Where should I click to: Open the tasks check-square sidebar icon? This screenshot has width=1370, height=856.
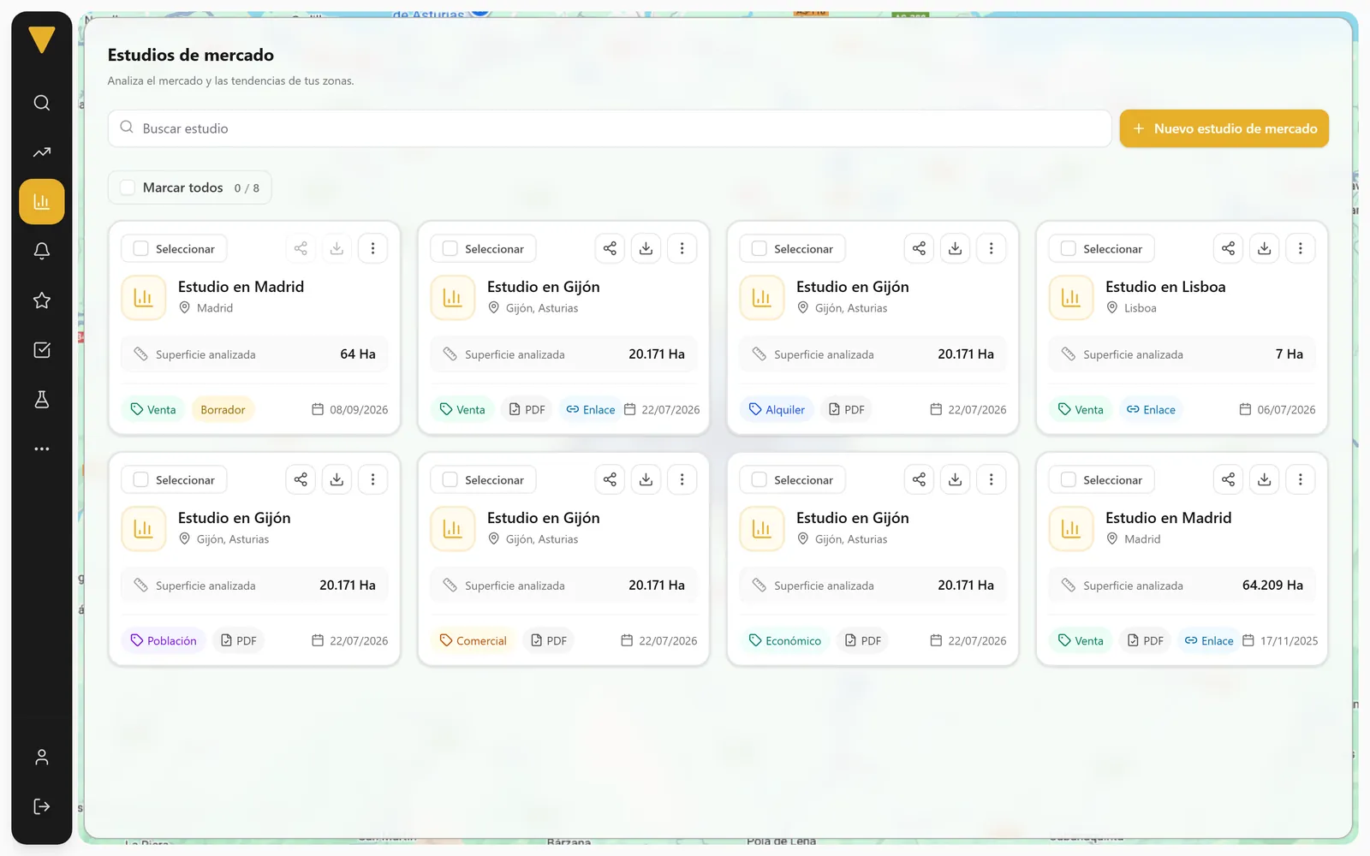42,350
